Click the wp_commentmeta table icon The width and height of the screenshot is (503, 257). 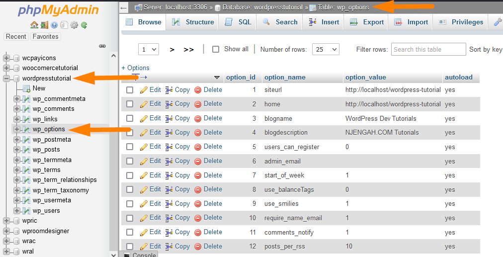tap(26, 99)
